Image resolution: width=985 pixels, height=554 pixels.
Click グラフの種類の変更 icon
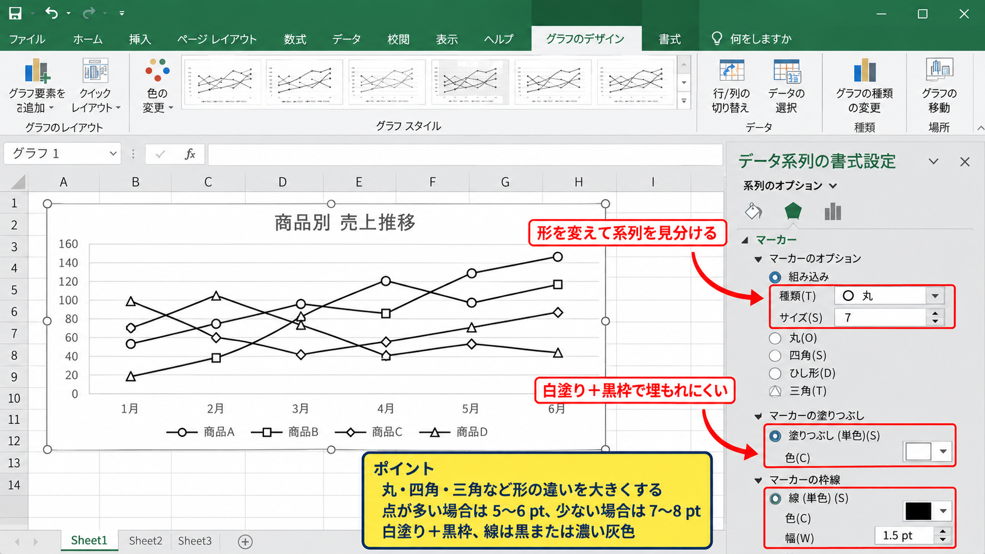pos(864,71)
